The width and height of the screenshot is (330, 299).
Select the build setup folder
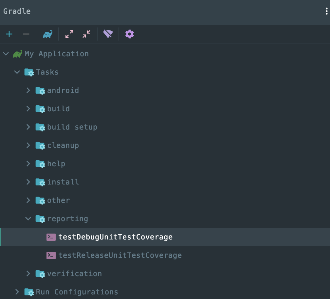(x=72, y=127)
